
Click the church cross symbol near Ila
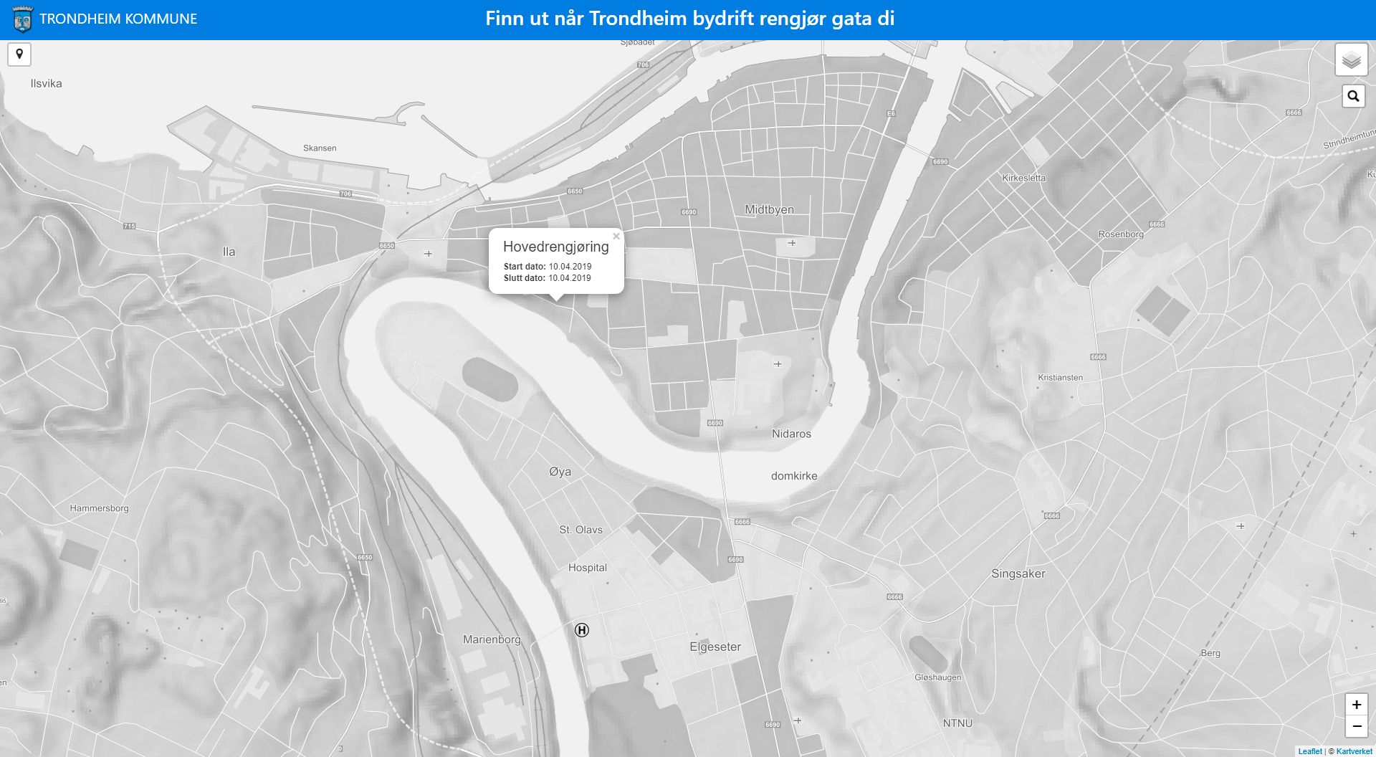point(428,254)
